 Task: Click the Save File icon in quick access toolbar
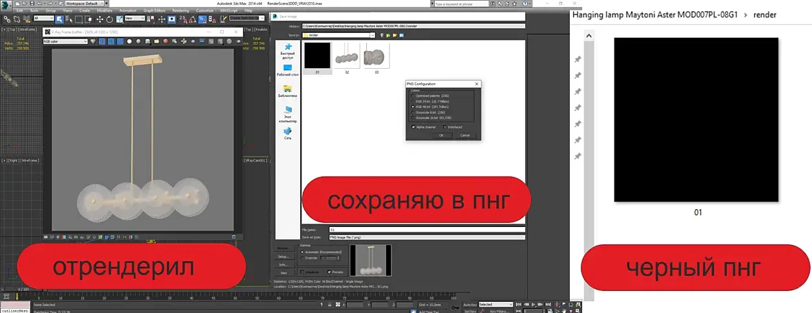tap(32, 3)
